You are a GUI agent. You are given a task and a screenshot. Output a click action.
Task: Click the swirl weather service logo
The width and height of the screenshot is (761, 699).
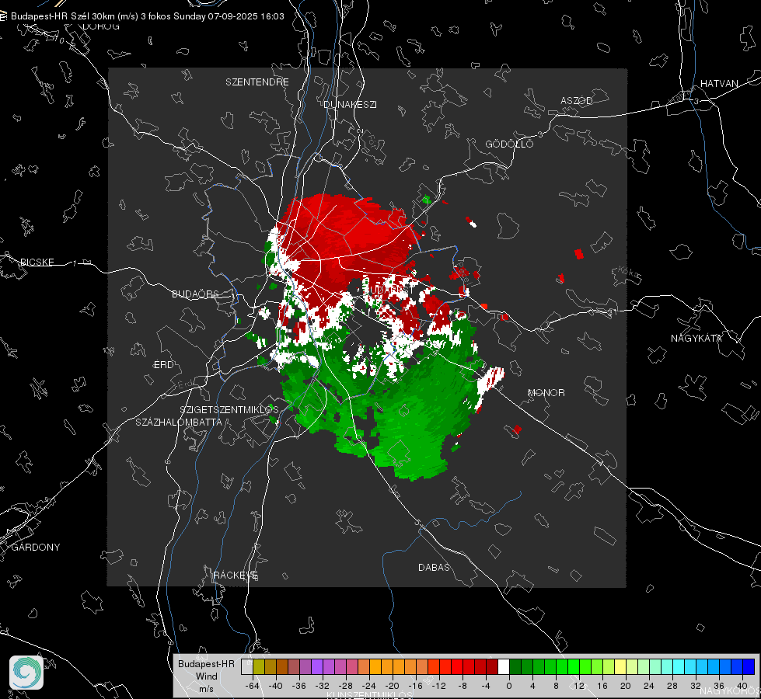pyautogui.click(x=26, y=673)
